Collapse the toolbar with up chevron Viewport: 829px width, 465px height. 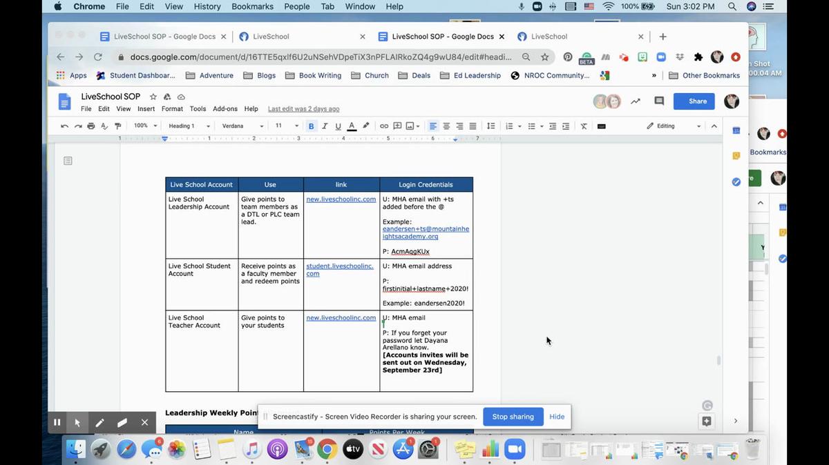tap(714, 126)
